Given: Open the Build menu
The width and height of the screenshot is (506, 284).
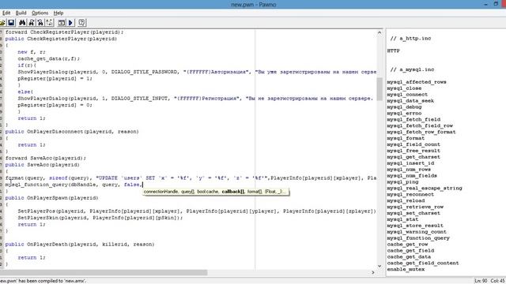Looking at the screenshot, I should (21, 13).
